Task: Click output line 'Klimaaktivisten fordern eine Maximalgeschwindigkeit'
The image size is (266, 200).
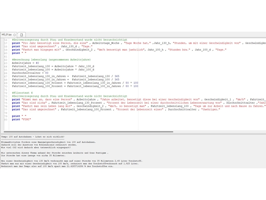Action: 48,142
